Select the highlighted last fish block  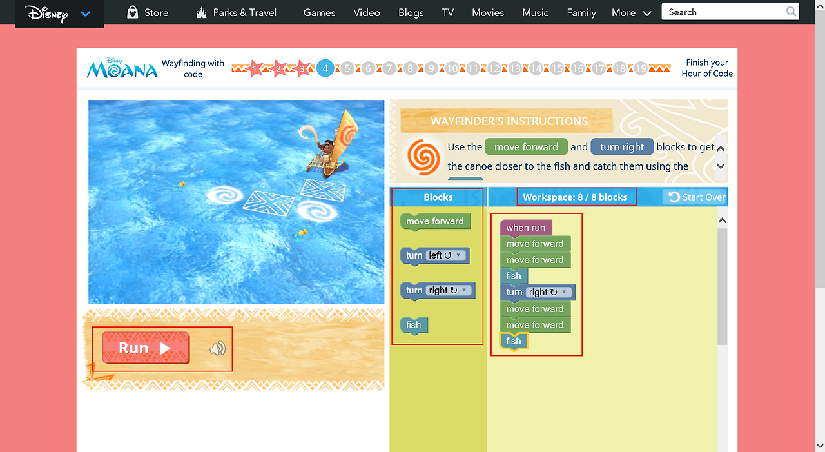tap(514, 341)
